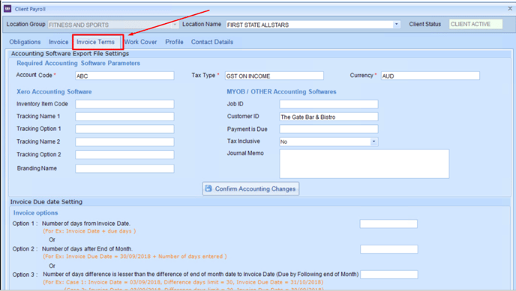Click the MYOB / OTHER Accounting Softwares heading

[x=281, y=92]
